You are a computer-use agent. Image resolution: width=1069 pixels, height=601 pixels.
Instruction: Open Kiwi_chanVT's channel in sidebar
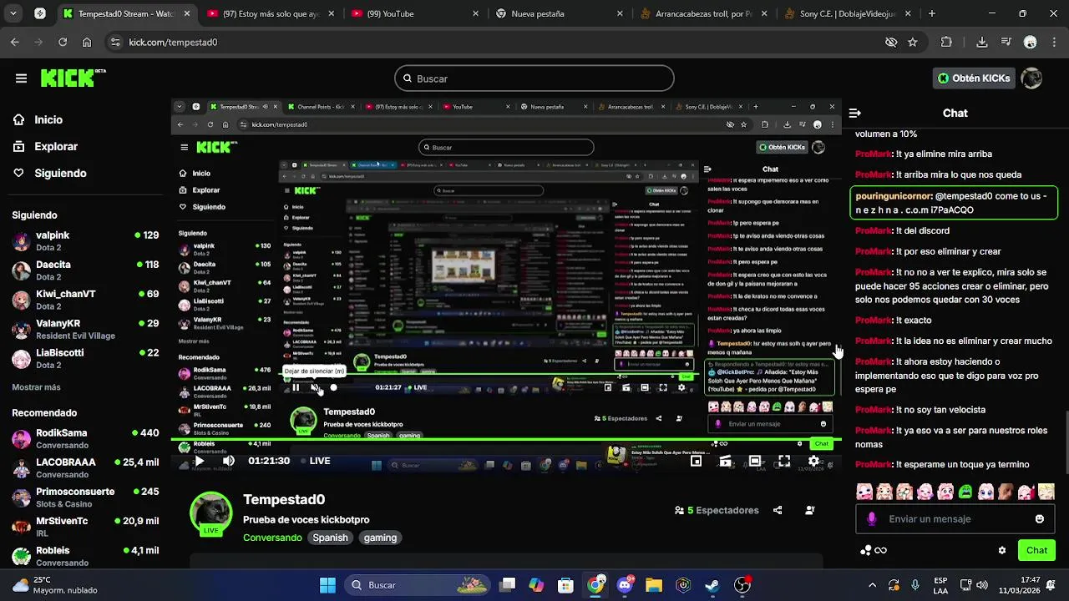tap(85, 299)
